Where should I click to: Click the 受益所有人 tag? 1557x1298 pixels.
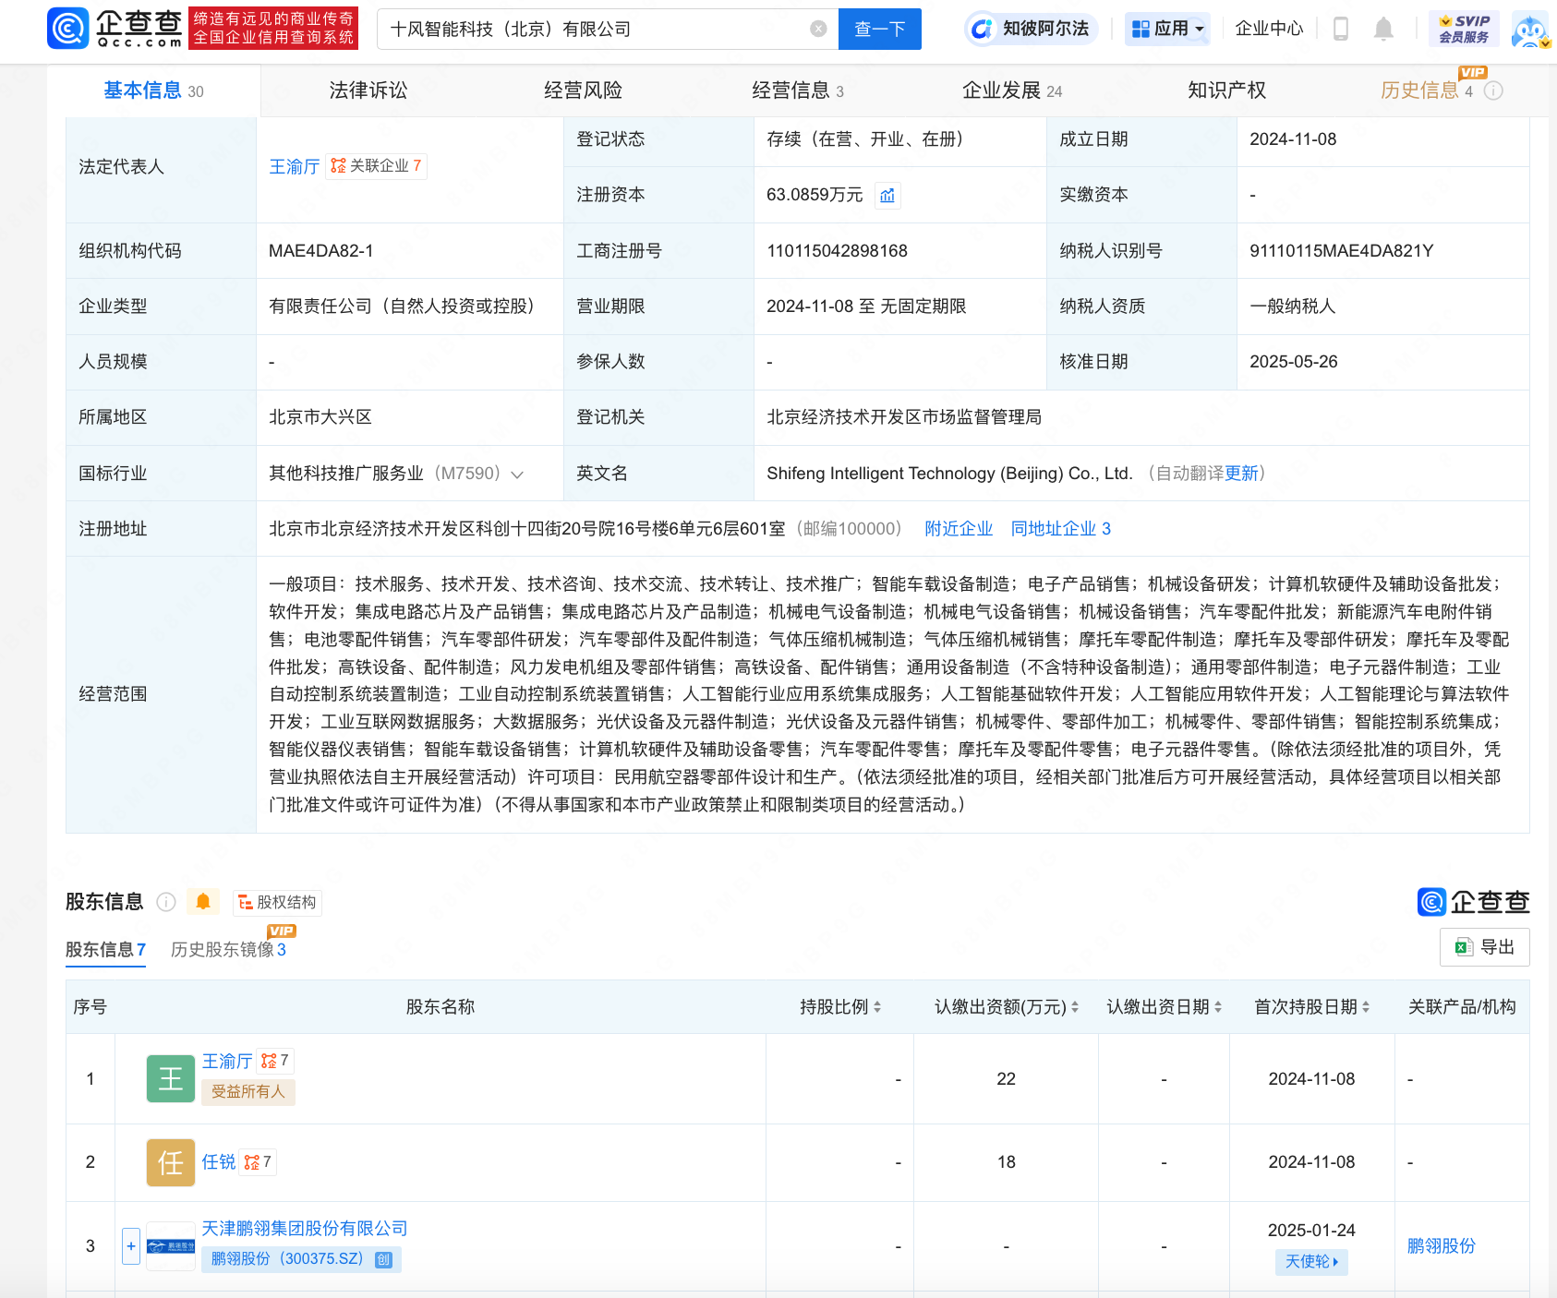pyautogui.click(x=248, y=1092)
